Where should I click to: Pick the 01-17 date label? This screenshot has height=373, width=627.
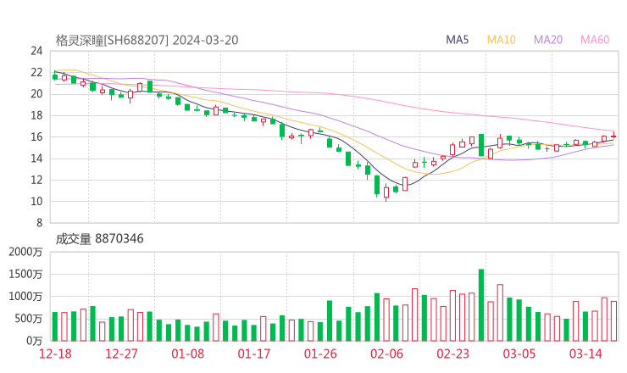coord(254,354)
